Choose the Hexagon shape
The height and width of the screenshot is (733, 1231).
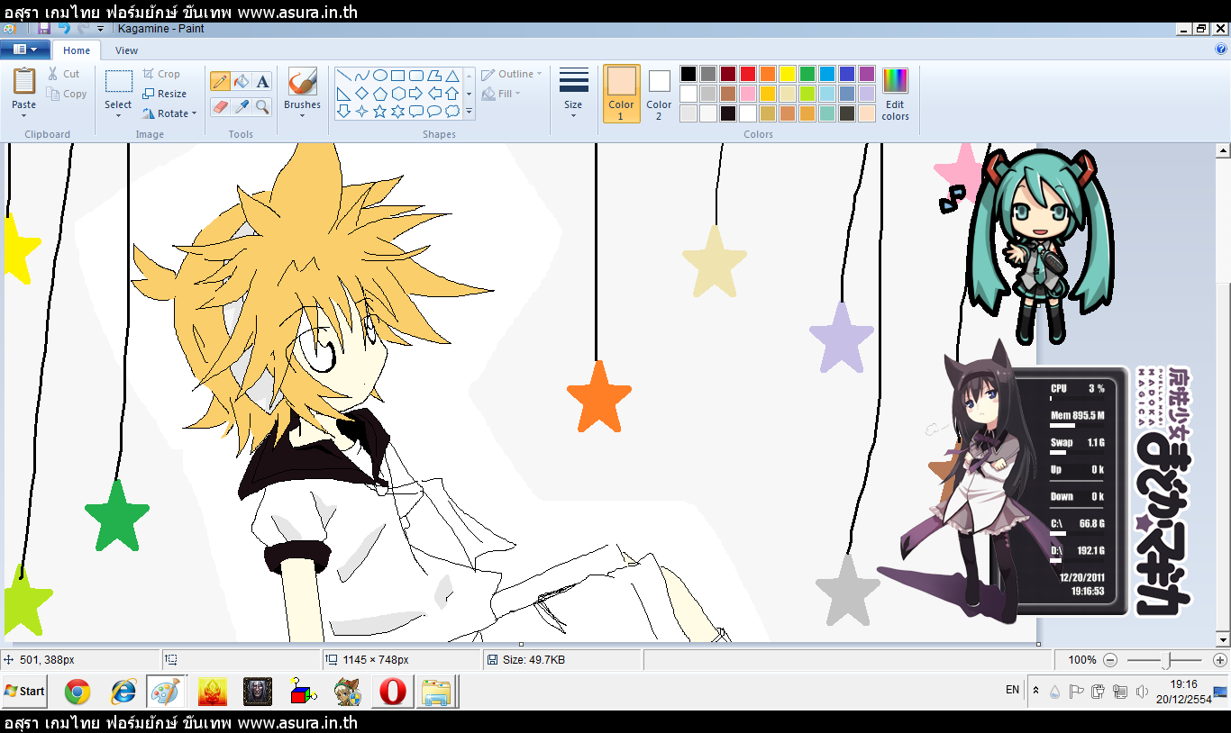click(x=397, y=94)
